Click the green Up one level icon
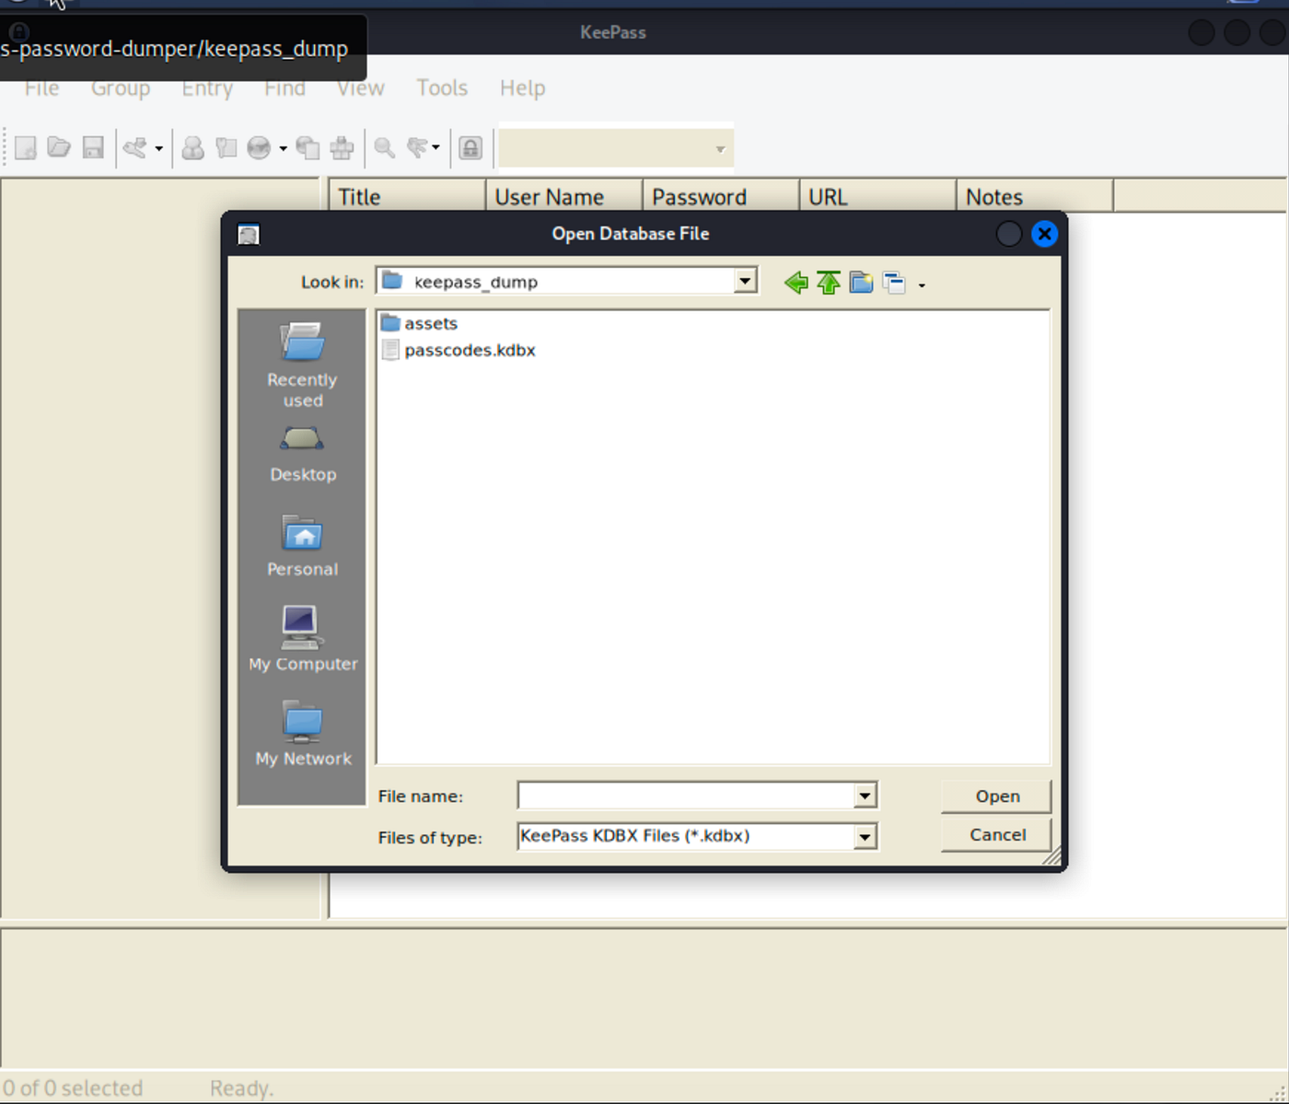Screen dimensions: 1289x1104 [x=829, y=283]
